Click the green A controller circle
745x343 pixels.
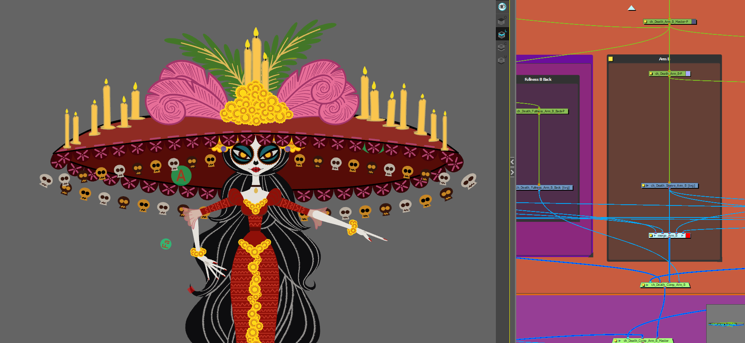pos(181,175)
